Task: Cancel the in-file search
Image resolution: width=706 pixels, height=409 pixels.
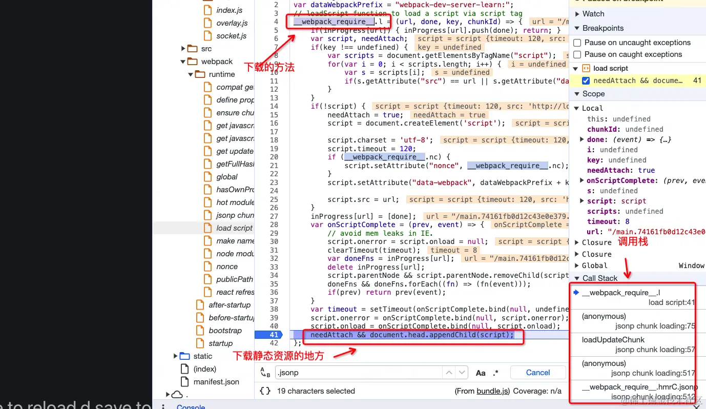Action: click(x=538, y=373)
